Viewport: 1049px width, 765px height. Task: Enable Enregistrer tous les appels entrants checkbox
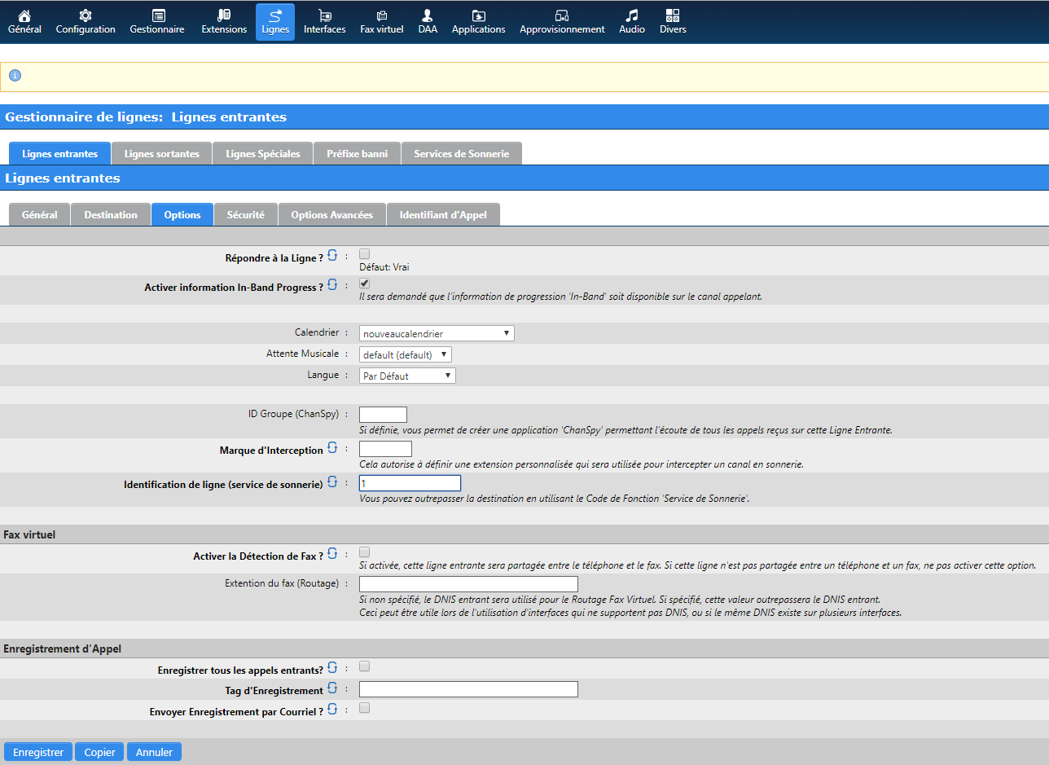coord(365,666)
